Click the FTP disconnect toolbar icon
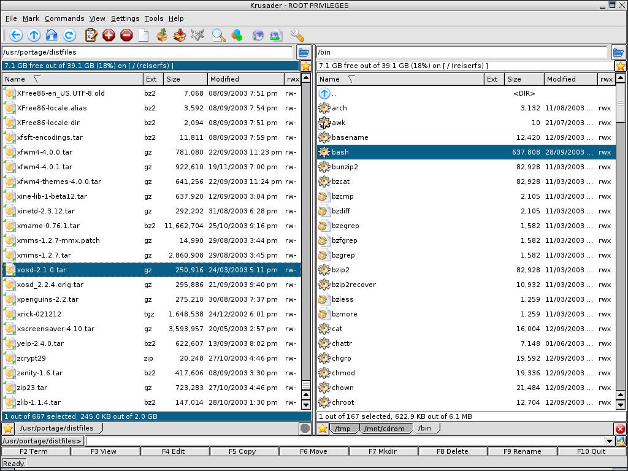The height and width of the screenshot is (471, 628). [x=276, y=35]
